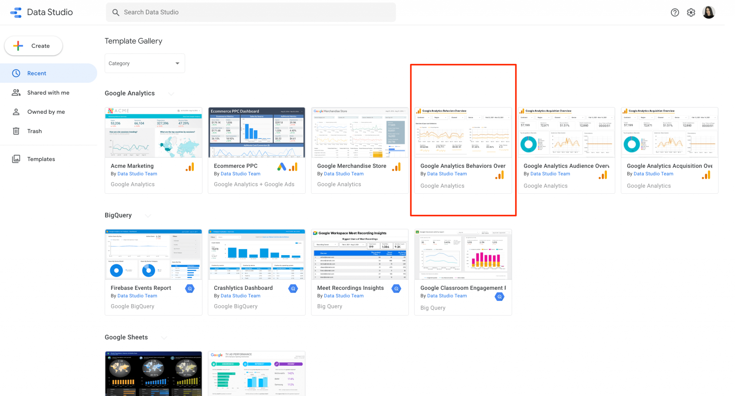Open the Settings gear icon

[691, 12]
